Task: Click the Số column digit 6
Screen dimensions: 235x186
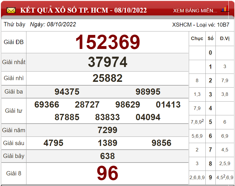Action: click(210, 136)
